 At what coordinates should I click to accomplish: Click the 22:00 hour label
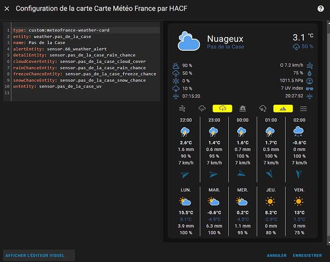186,120
